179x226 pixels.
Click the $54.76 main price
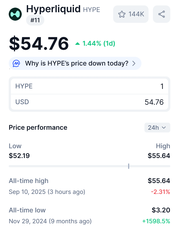pyautogui.click(x=39, y=44)
